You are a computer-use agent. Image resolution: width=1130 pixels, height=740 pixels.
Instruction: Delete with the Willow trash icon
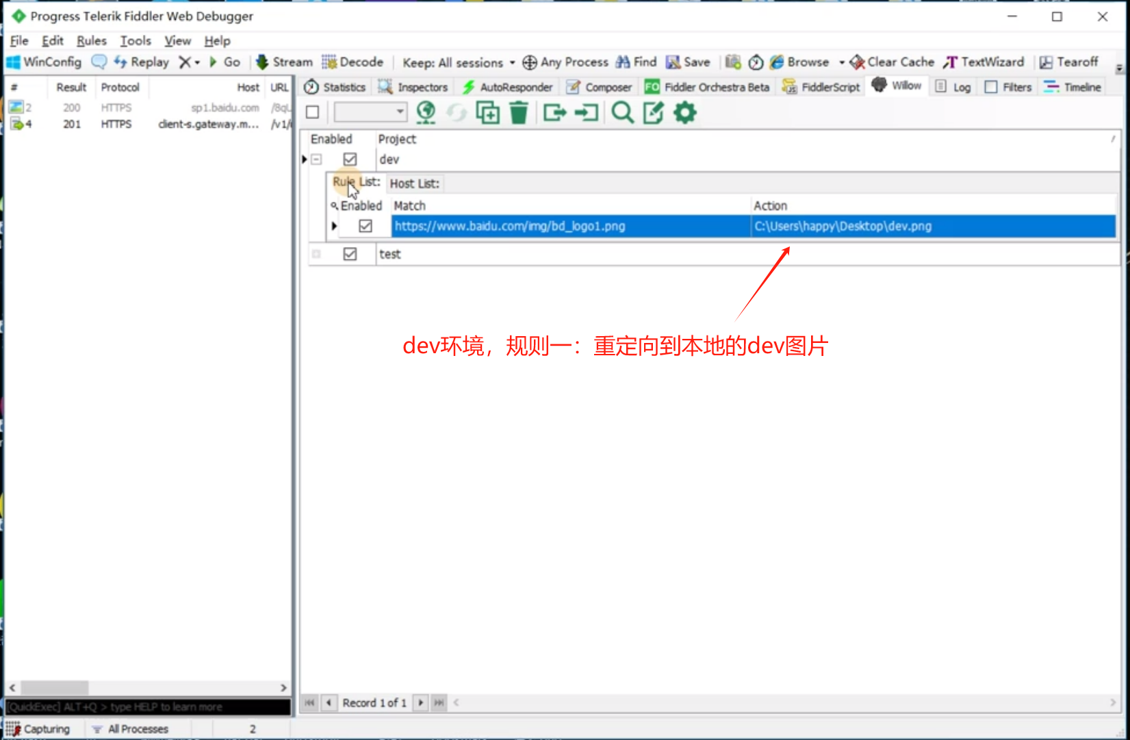tap(519, 112)
